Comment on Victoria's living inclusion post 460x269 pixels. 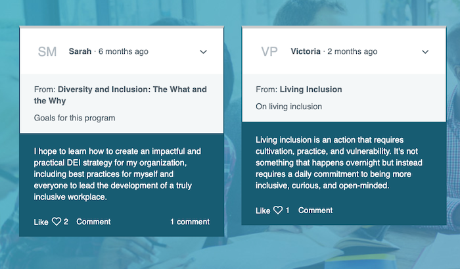coord(315,210)
